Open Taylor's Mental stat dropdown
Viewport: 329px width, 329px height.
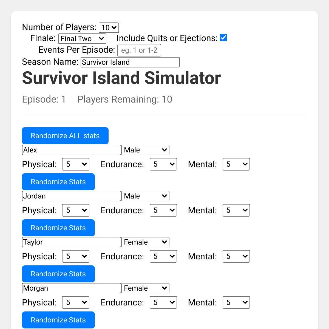(236, 256)
